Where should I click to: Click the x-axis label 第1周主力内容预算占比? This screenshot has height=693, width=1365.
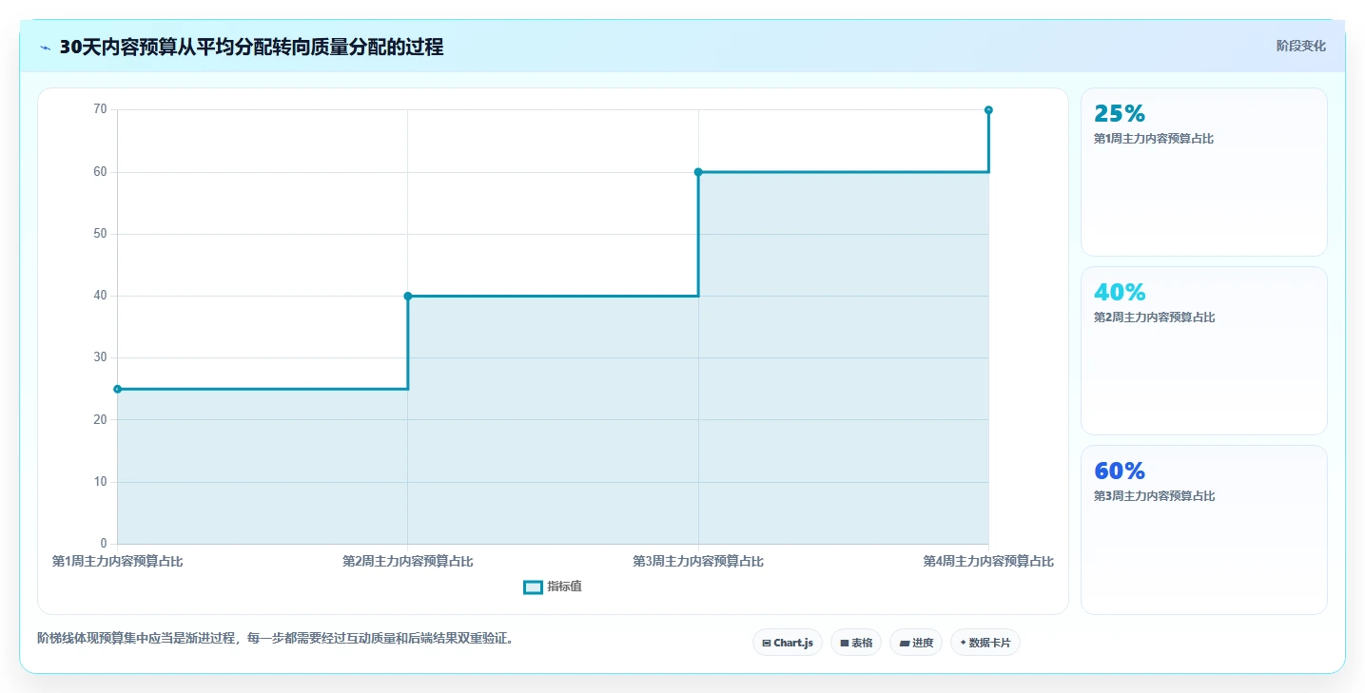pyautogui.click(x=117, y=562)
